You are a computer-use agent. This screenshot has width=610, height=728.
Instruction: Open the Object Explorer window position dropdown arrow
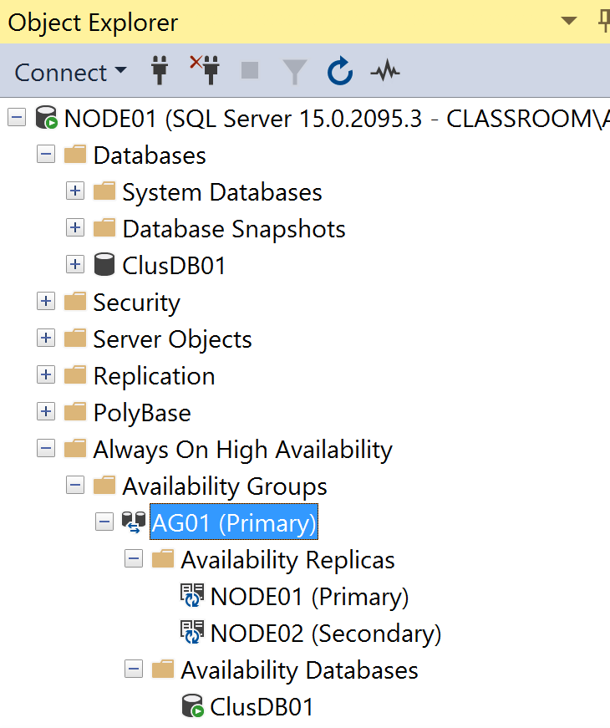click(x=568, y=21)
